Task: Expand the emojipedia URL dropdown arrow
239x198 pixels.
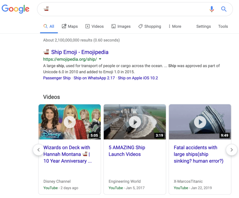Action: point(100,59)
